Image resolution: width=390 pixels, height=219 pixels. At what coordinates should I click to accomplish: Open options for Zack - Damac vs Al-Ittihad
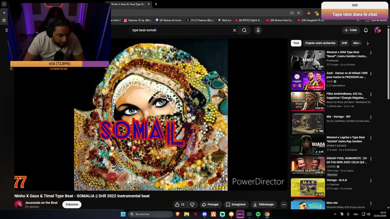(x=371, y=74)
